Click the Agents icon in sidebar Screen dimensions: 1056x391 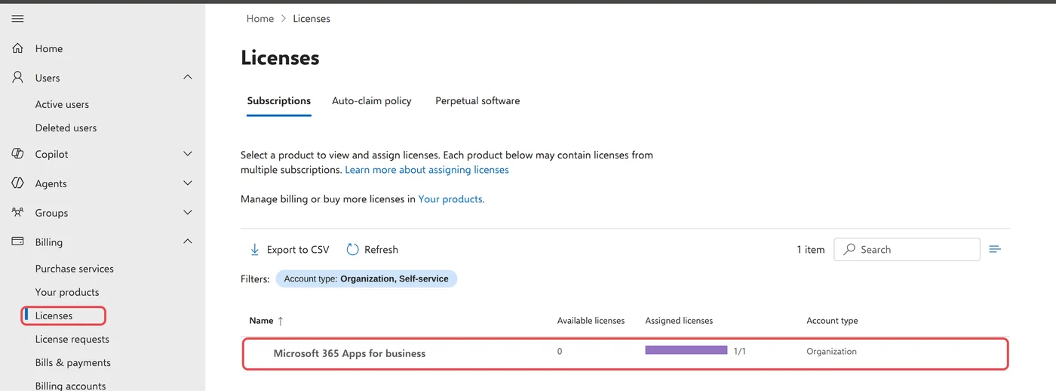click(17, 183)
